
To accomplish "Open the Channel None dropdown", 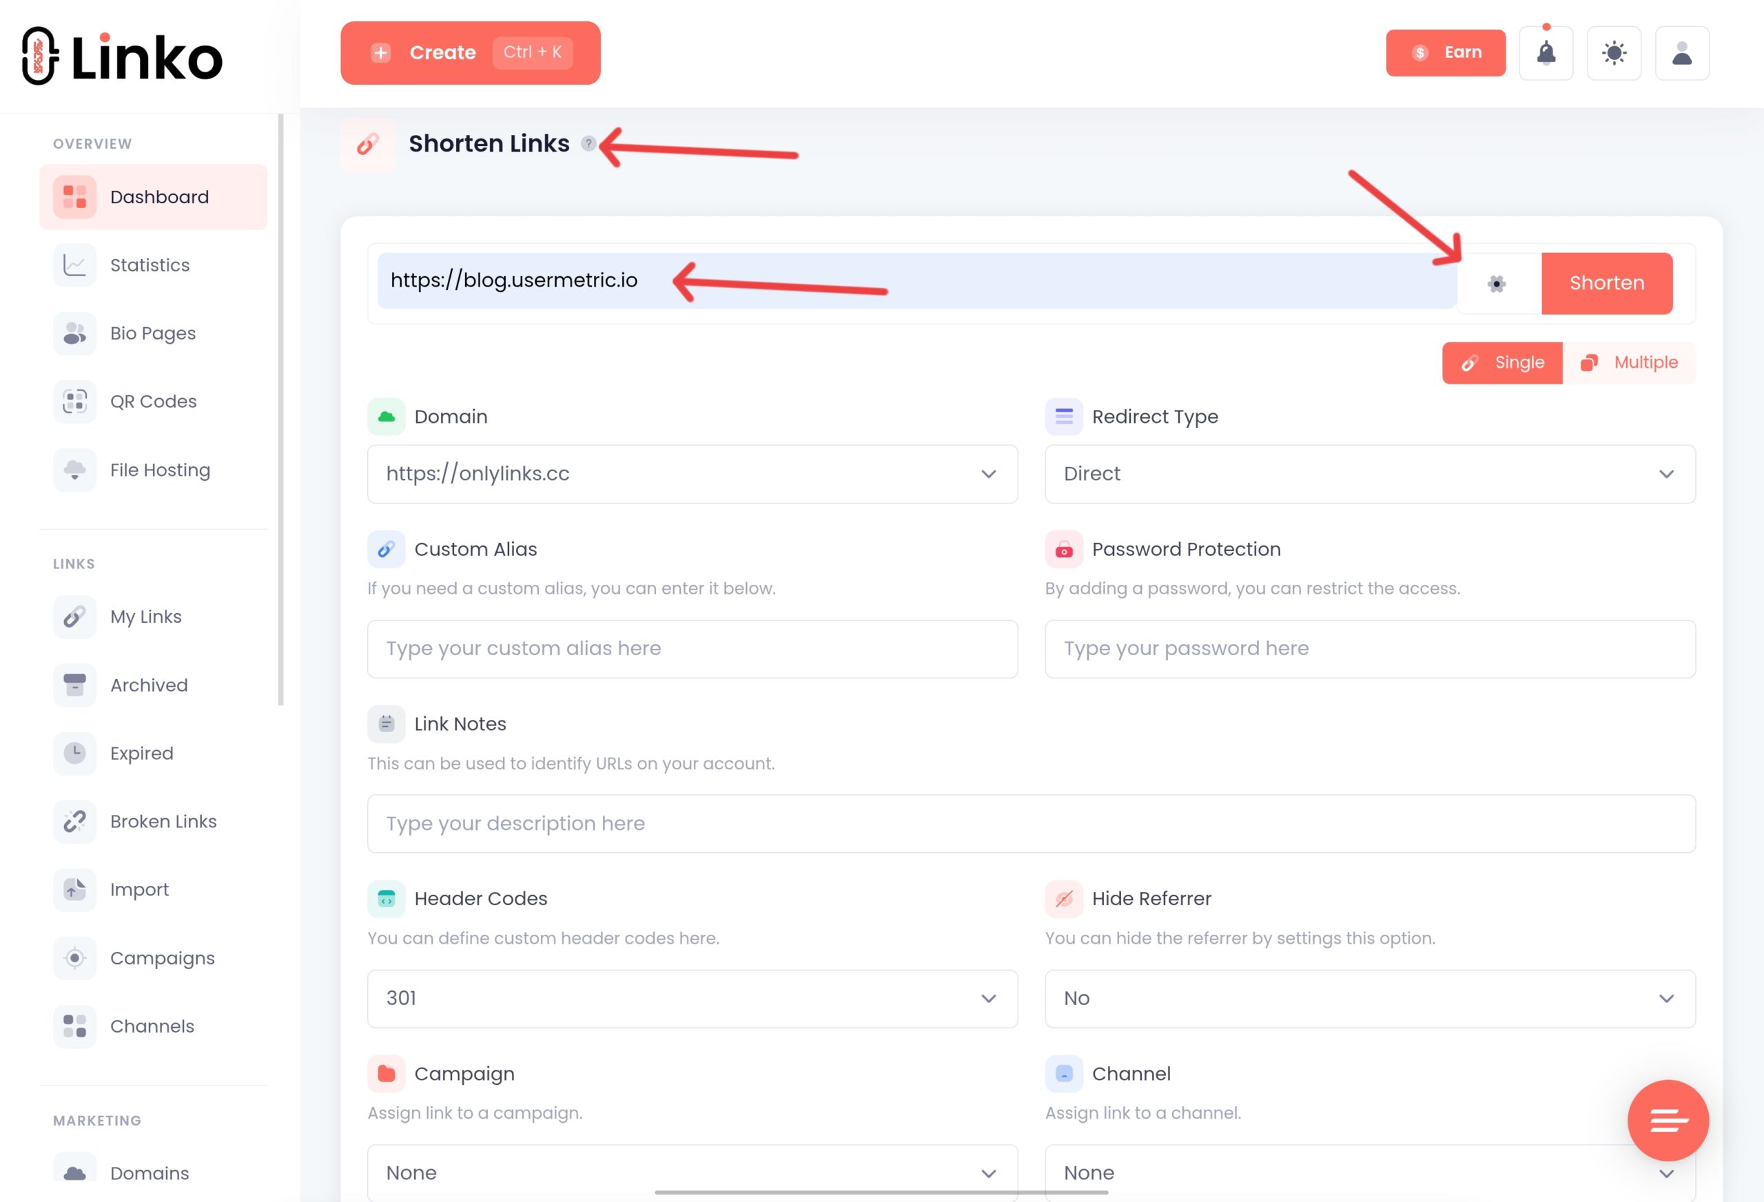I will click(1370, 1173).
